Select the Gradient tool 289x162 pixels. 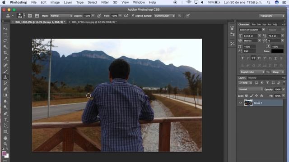click(x=5, y=95)
